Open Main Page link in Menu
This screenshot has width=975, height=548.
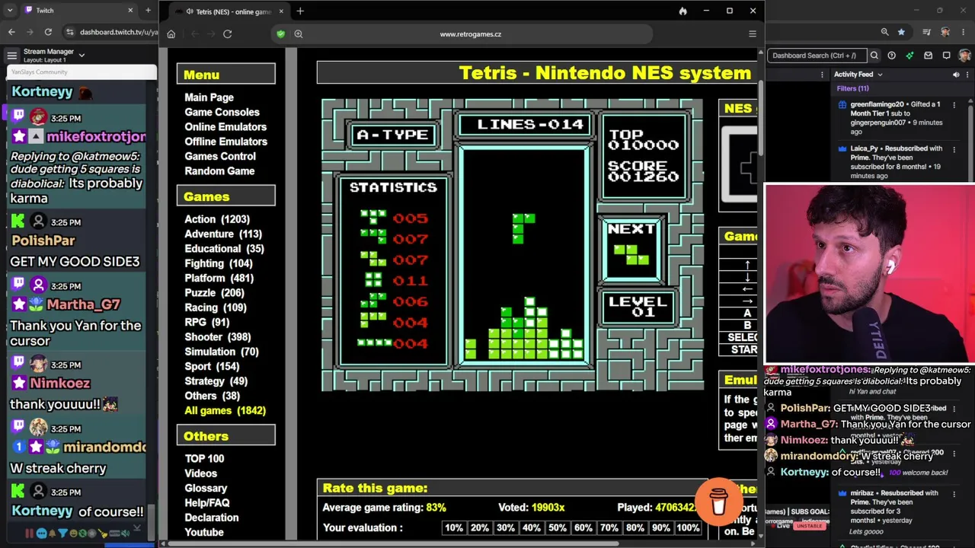[209, 97]
